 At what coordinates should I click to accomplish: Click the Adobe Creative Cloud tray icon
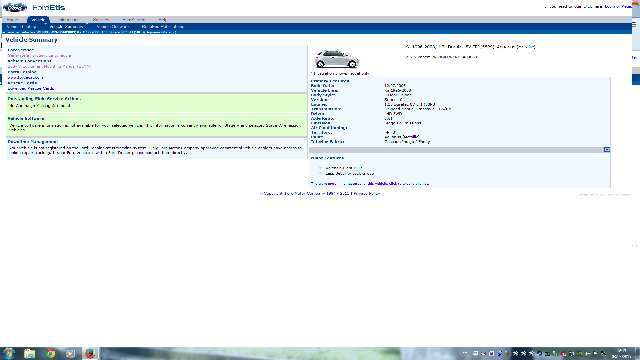[x=483, y=353]
